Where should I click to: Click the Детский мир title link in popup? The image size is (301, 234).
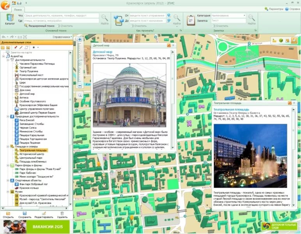(x=103, y=52)
